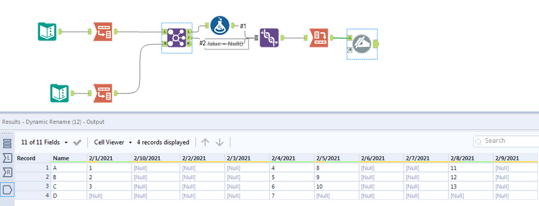This screenshot has height=206, width=539.
Task: Select the Join tool on canvas
Action: pos(177,38)
